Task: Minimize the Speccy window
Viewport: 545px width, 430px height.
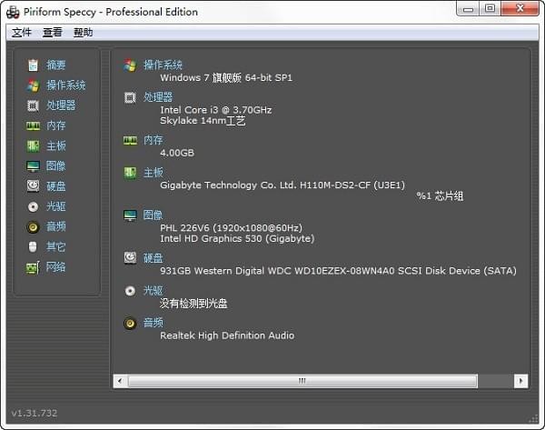Action: [x=468, y=9]
